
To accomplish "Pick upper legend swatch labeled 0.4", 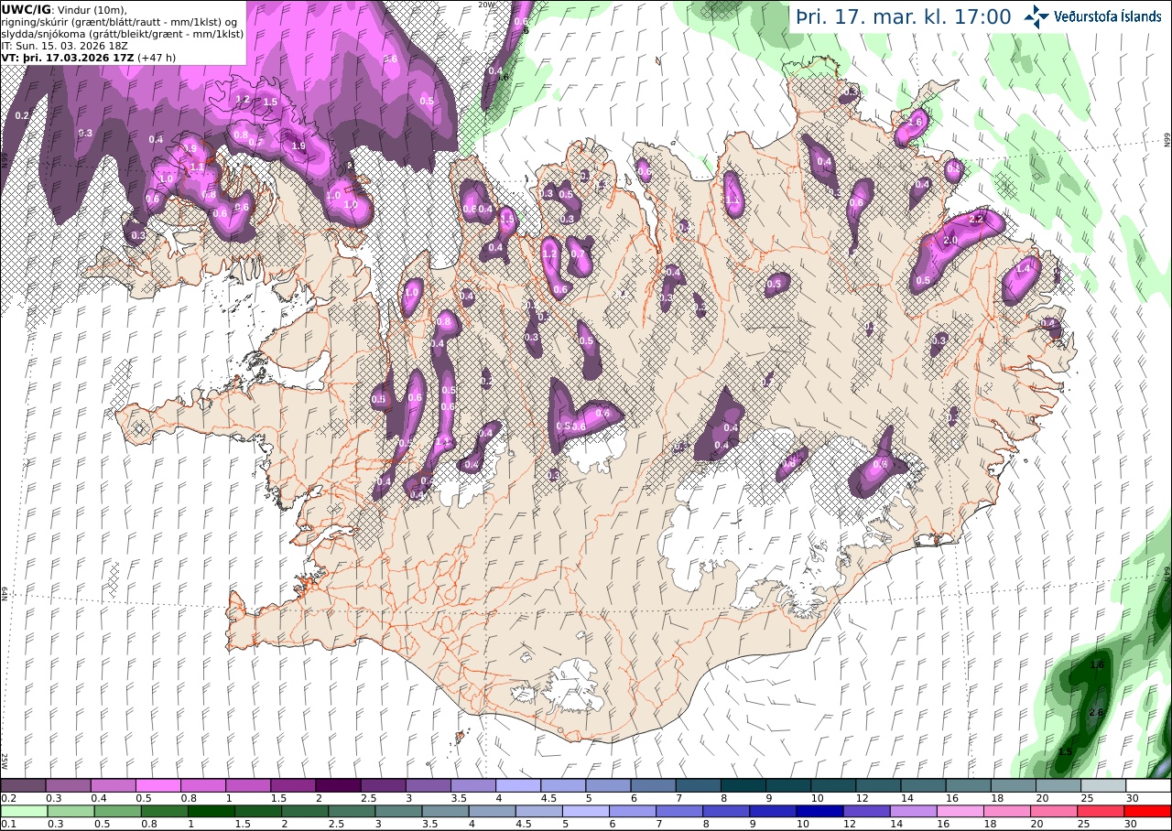I will [x=113, y=785].
